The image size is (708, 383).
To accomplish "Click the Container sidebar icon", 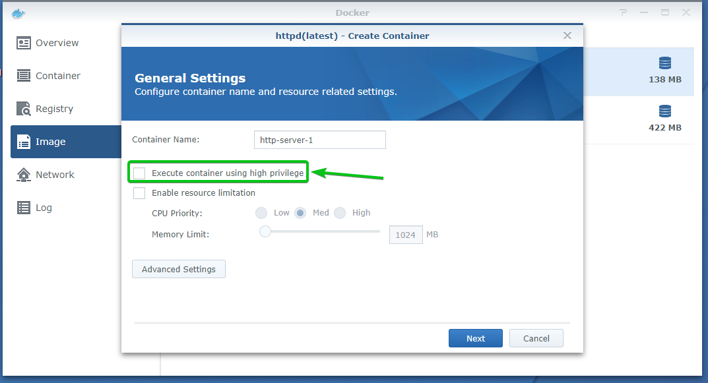I will click(x=24, y=76).
